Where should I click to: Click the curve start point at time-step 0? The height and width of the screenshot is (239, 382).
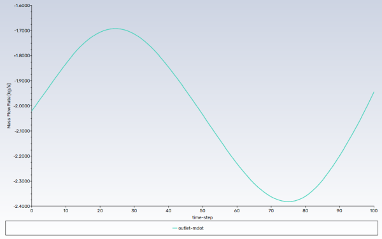(32, 111)
